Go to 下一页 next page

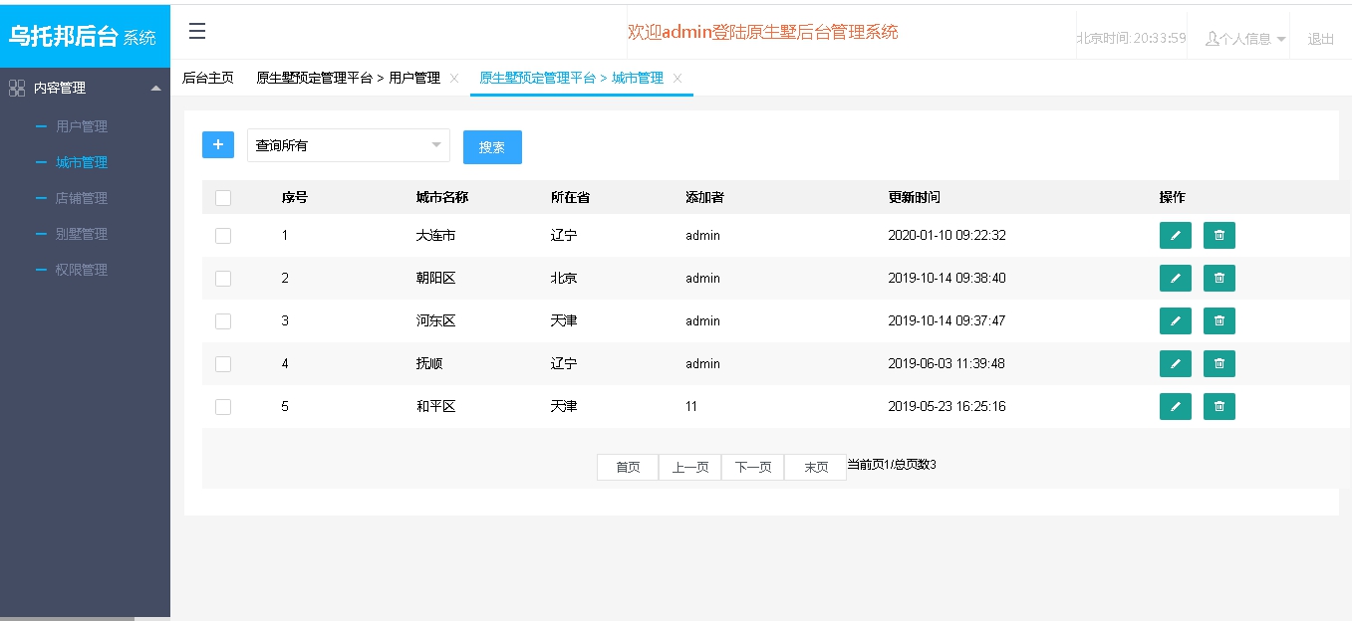753,467
